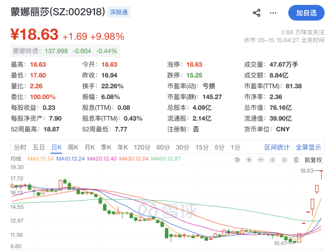Click the 市盈率(静) value 145.27
Image resolution: width=332 pixels, height=251 pixels.
tap(212, 97)
